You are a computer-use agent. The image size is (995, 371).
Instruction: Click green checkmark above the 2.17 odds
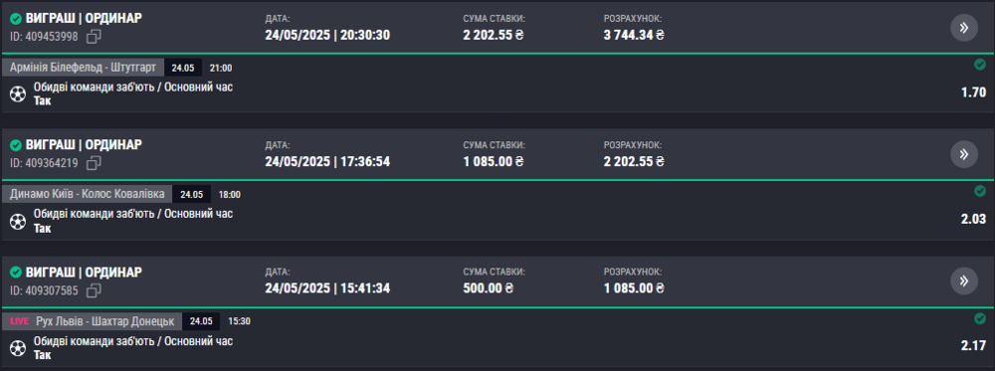click(980, 317)
